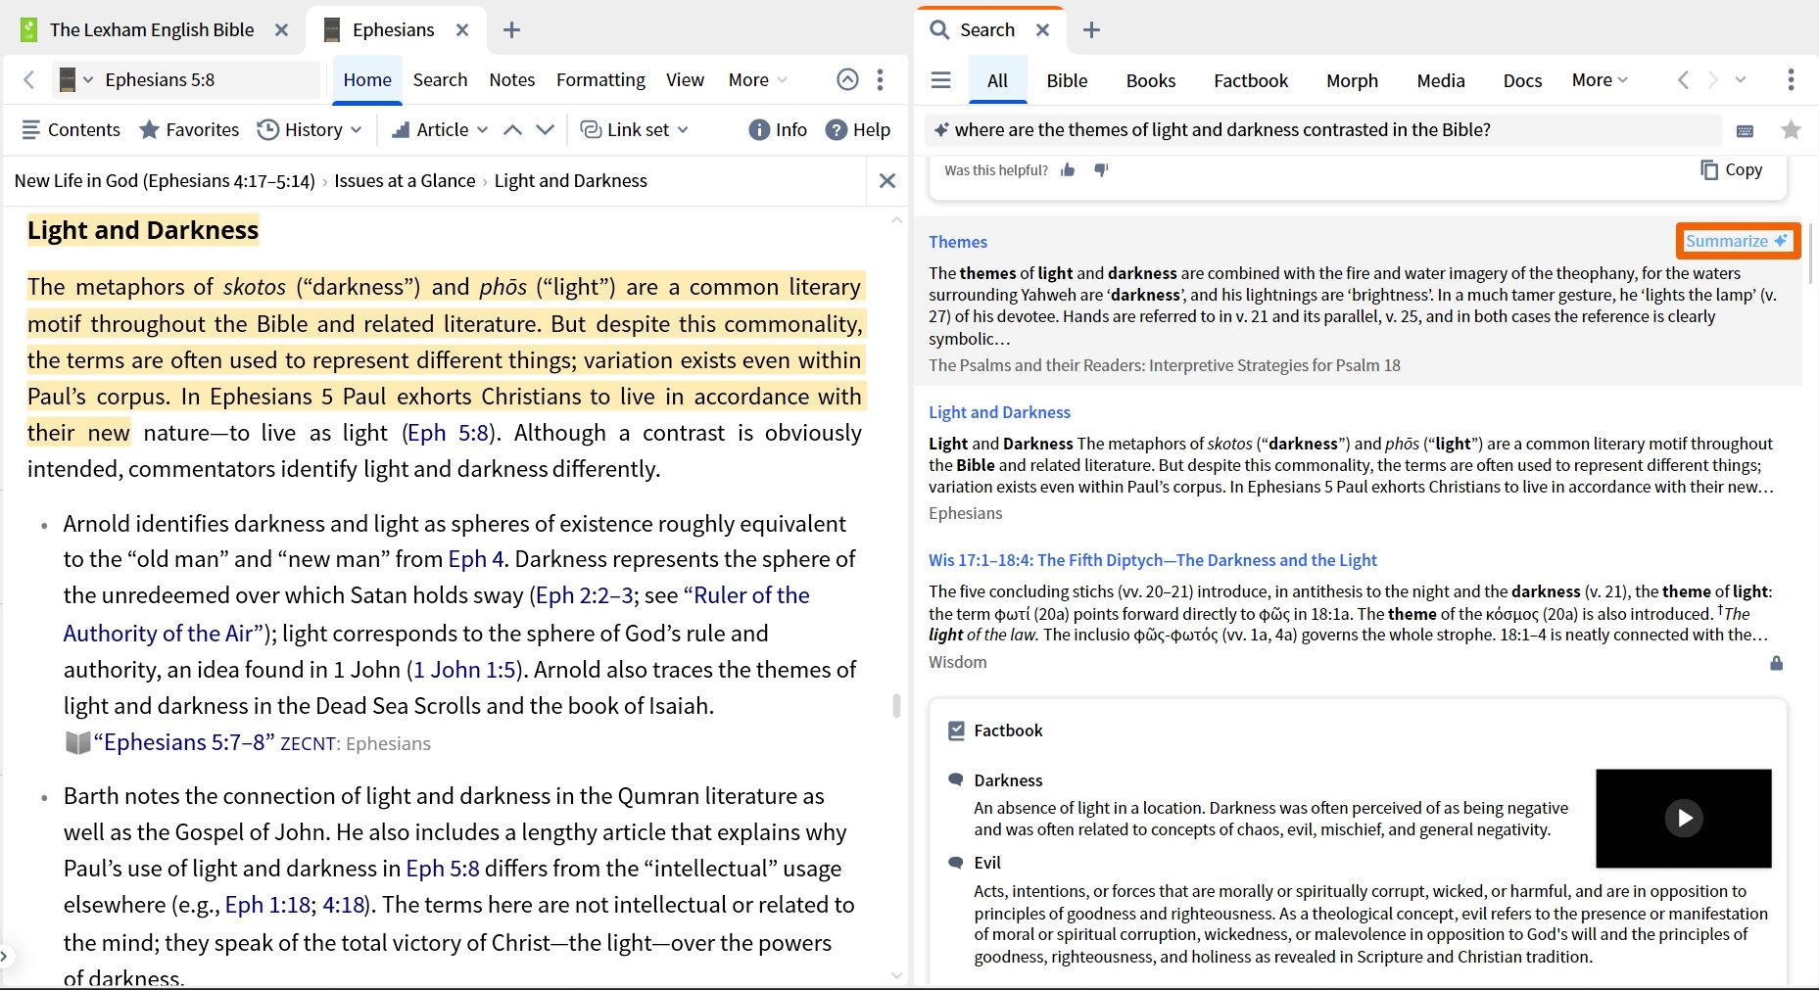The image size is (1819, 990).
Task: Open the 1 John 1:5 link
Action: tap(464, 670)
